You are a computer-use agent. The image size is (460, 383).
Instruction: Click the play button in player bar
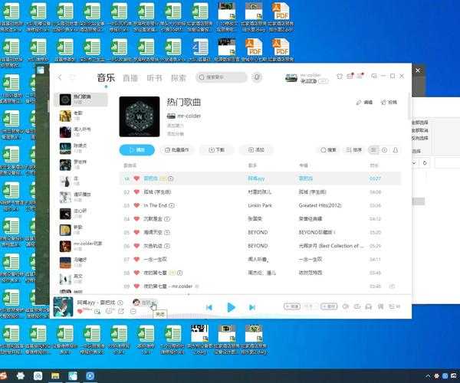coord(231,307)
